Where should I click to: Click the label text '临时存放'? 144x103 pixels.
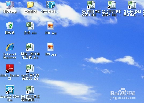30,12
